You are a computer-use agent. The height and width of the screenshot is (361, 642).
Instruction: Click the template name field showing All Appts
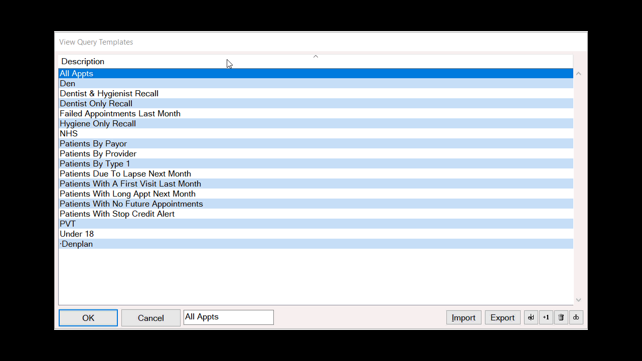point(229,317)
